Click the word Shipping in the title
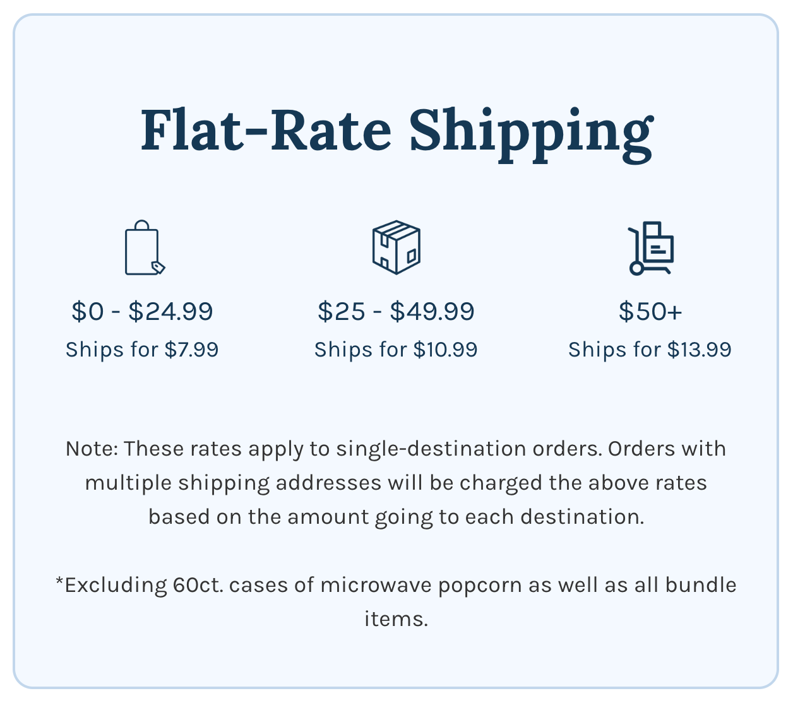793x703 pixels. [530, 131]
